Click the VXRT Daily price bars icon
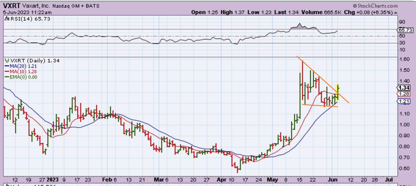The height and width of the screenshot is (186, 416). click(7, 60)
